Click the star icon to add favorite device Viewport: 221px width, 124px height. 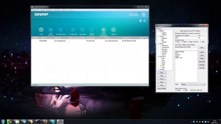104,30
